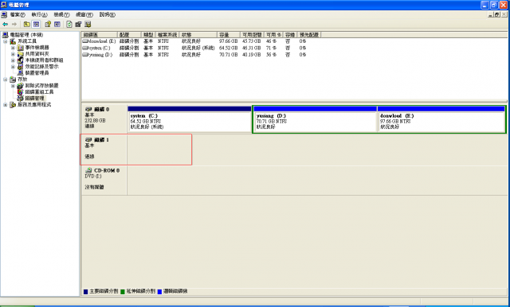The image size is (510, 307).
Task: Click the 共用資料夾 folder icon
Action: (20, 54)
